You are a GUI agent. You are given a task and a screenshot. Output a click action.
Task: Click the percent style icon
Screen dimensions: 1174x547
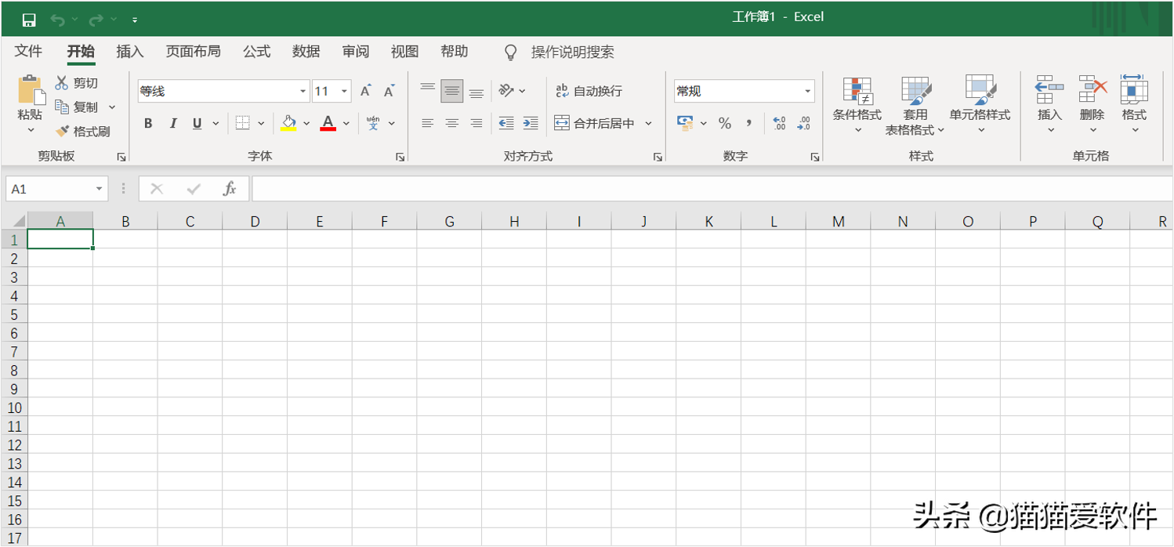tap(725, 123)
